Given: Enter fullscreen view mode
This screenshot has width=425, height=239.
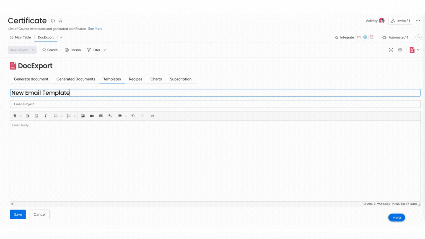Looking at the screenshot, I should point(391,50).
